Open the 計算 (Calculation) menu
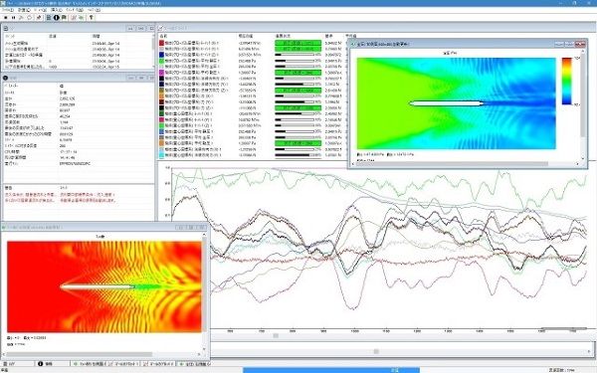The image size is (597, 373). point(24,10)
